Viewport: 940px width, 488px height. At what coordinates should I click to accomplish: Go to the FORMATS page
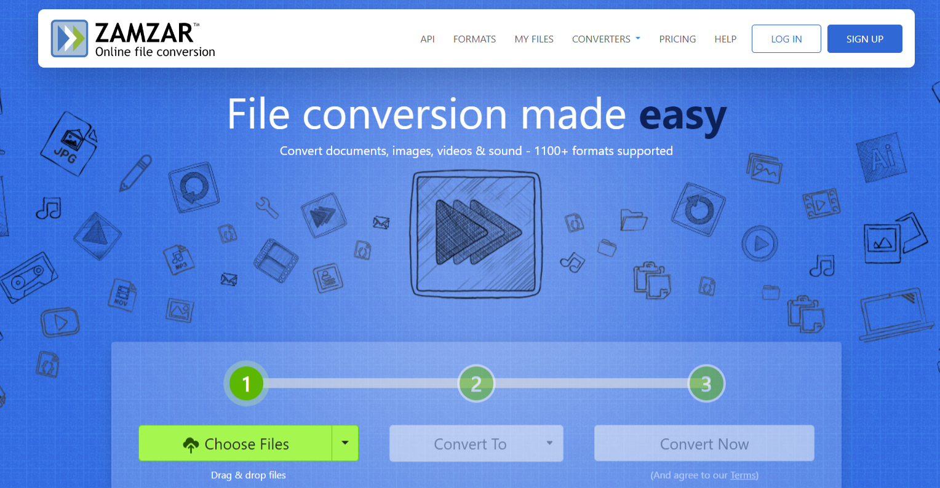click(x=474, y=39)
